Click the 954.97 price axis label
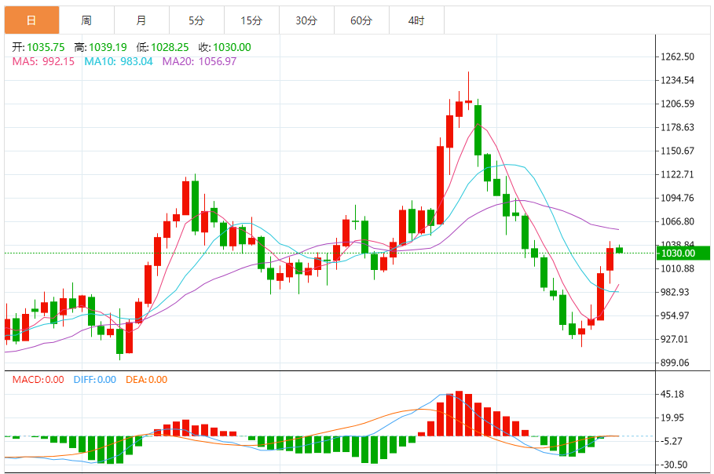This screenshot has height=474, width=714. pos(675,315)
